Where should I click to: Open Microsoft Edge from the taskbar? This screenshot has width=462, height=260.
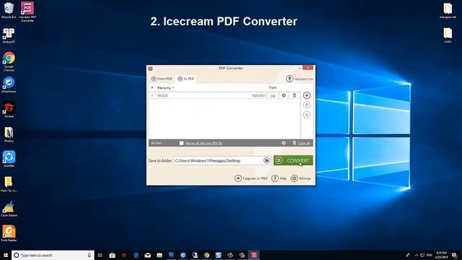(x=136, y=255)
